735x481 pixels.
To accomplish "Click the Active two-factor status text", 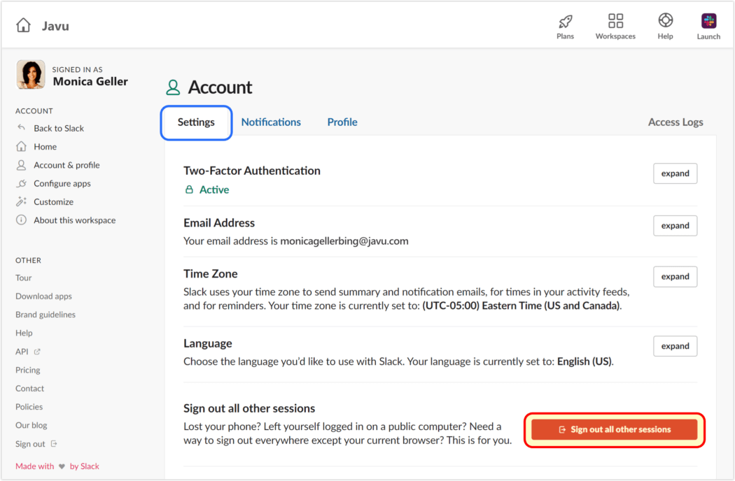I will [214, 189].
